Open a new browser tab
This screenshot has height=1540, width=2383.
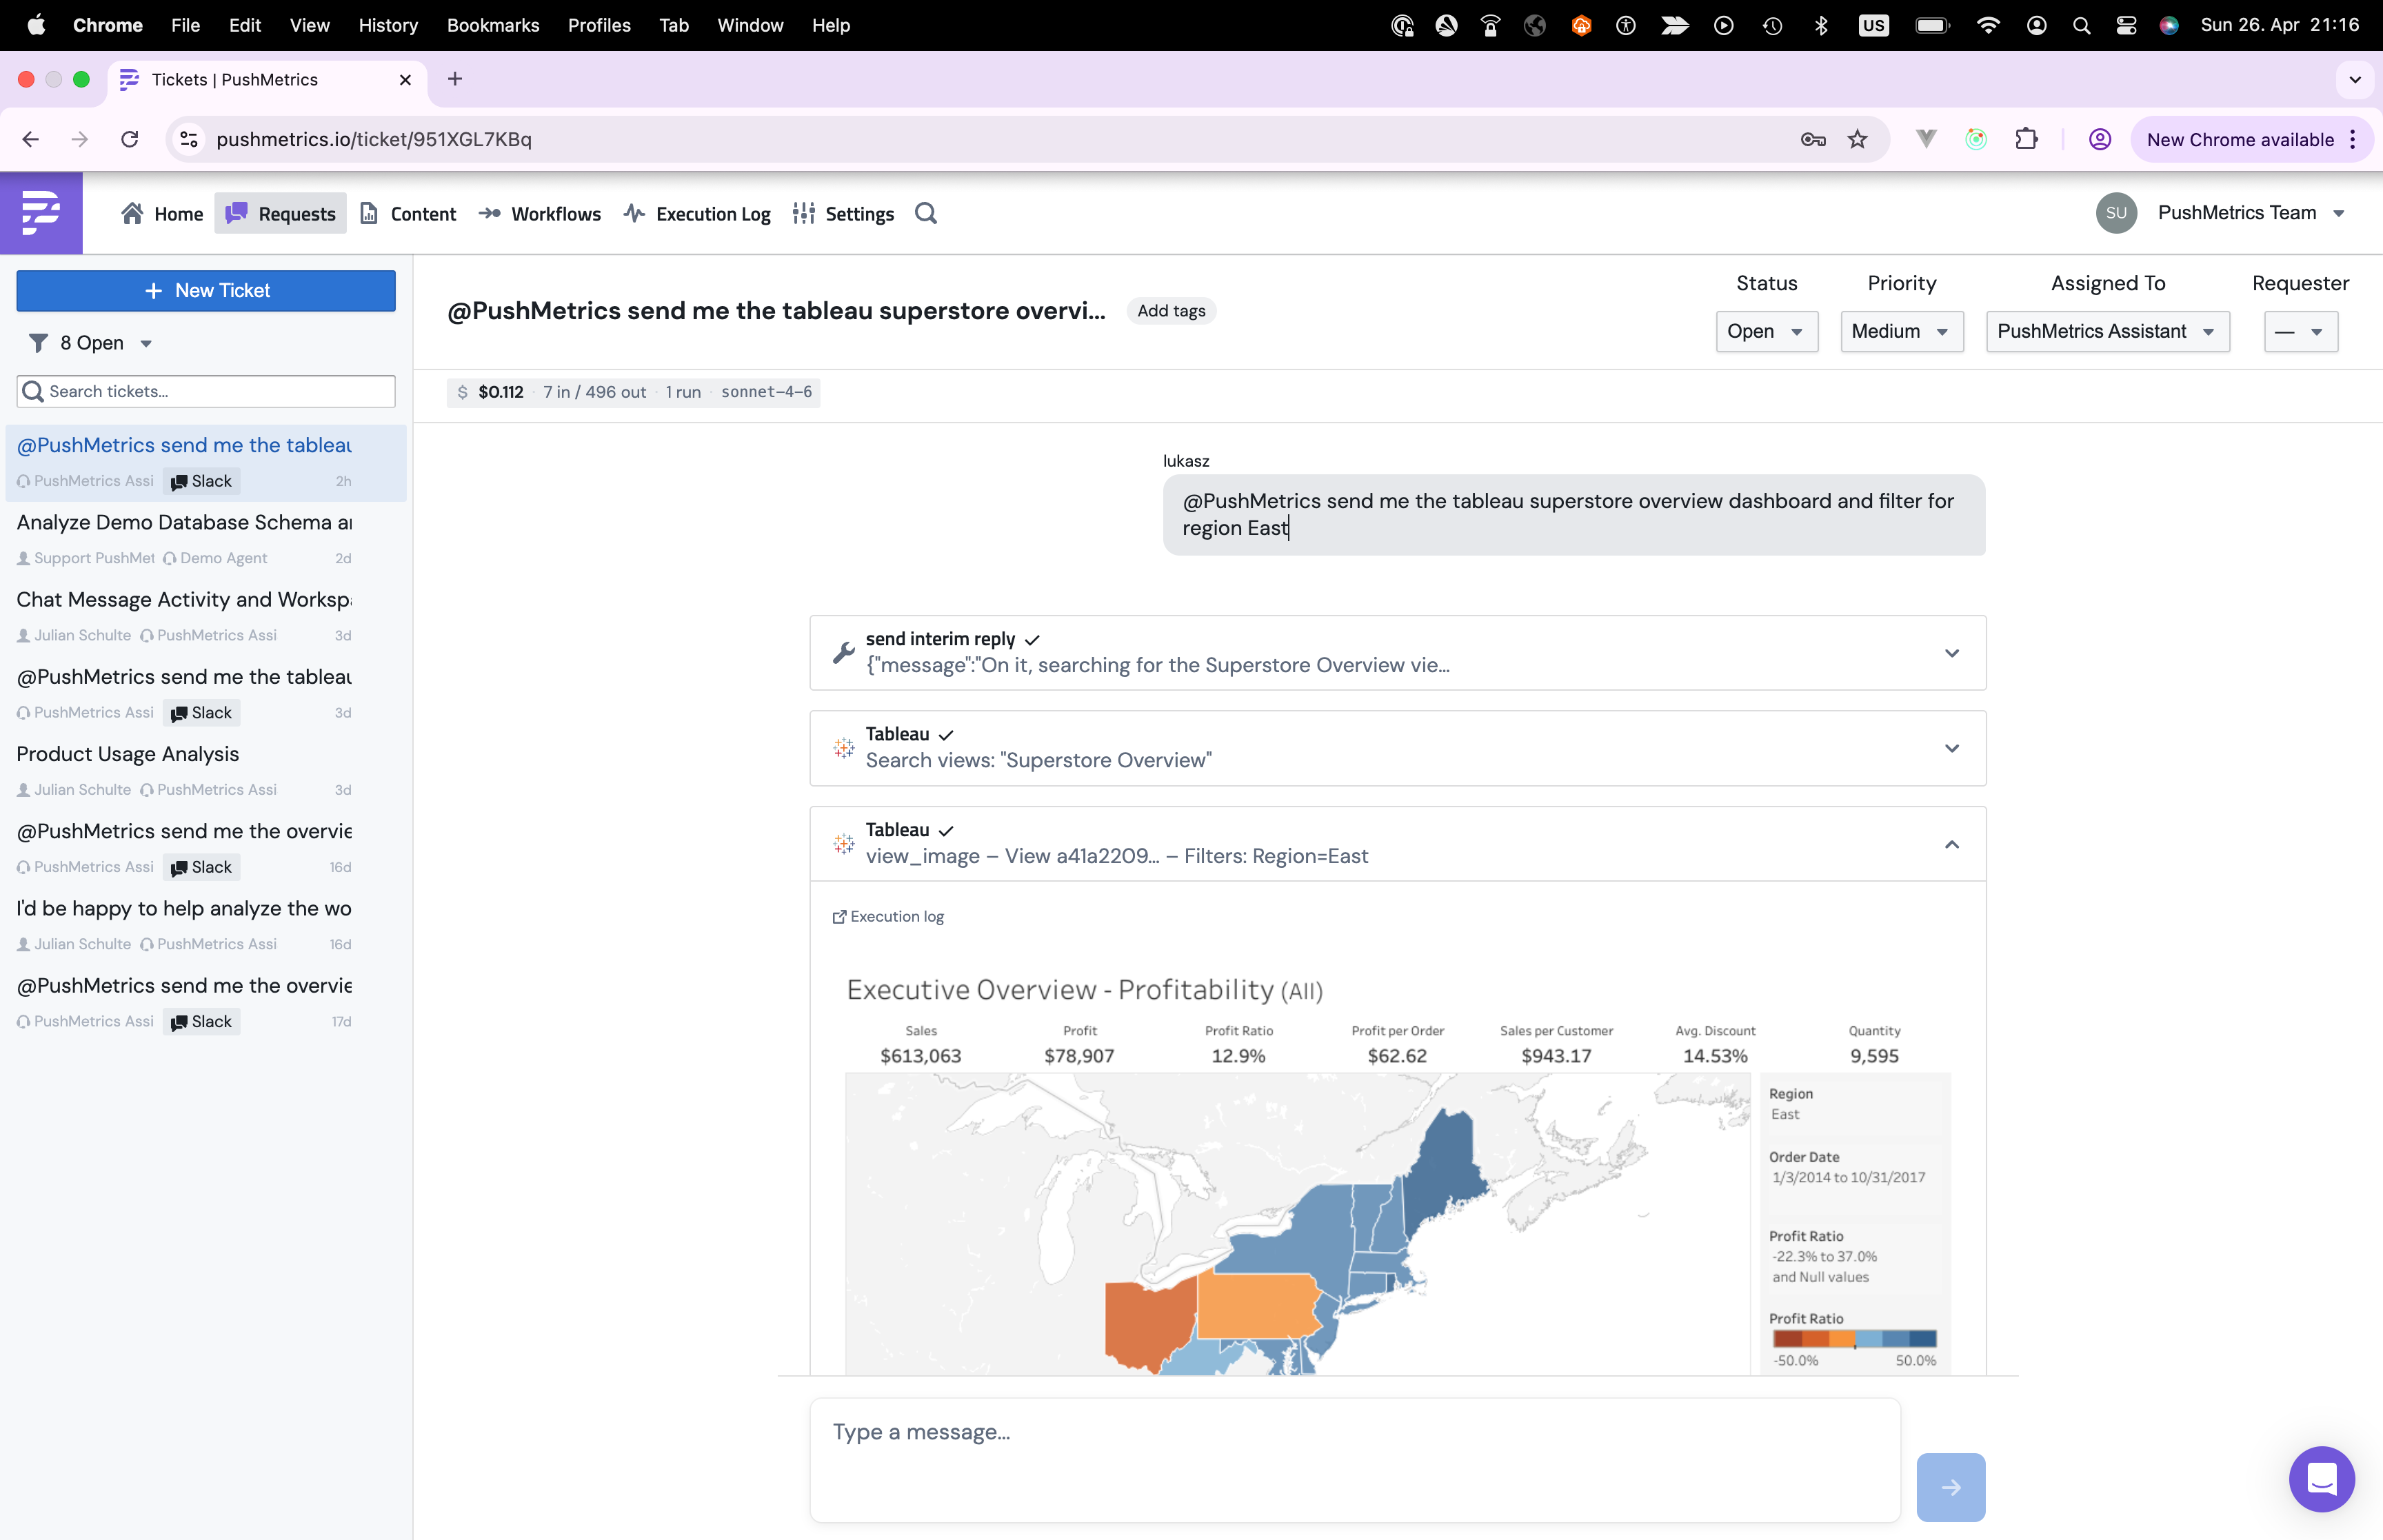455,79
